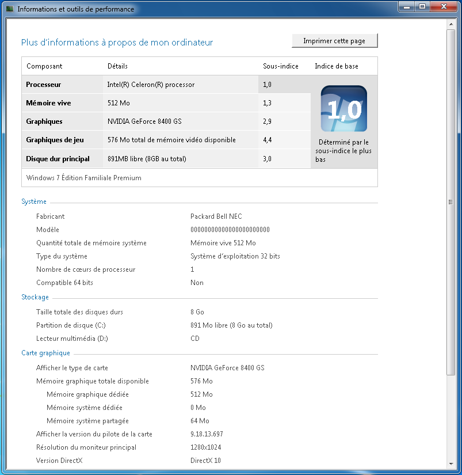The height and width of the screenshot is (475, 462).
Task: Minimize the performance information window
Action: click(407, 7)
